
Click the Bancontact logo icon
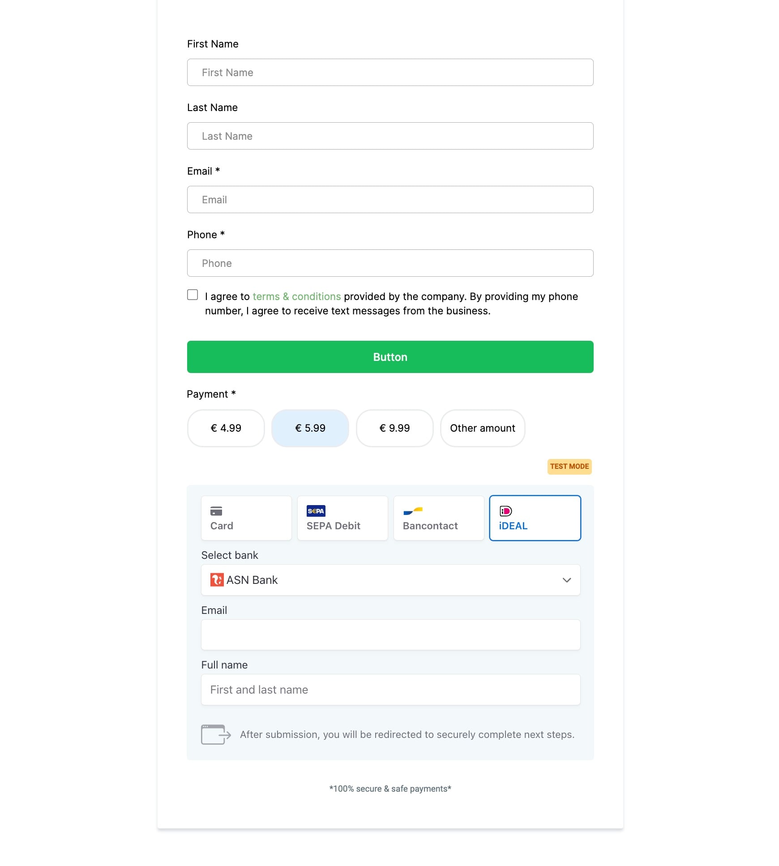pyautogui.click(x=413, y=511)
